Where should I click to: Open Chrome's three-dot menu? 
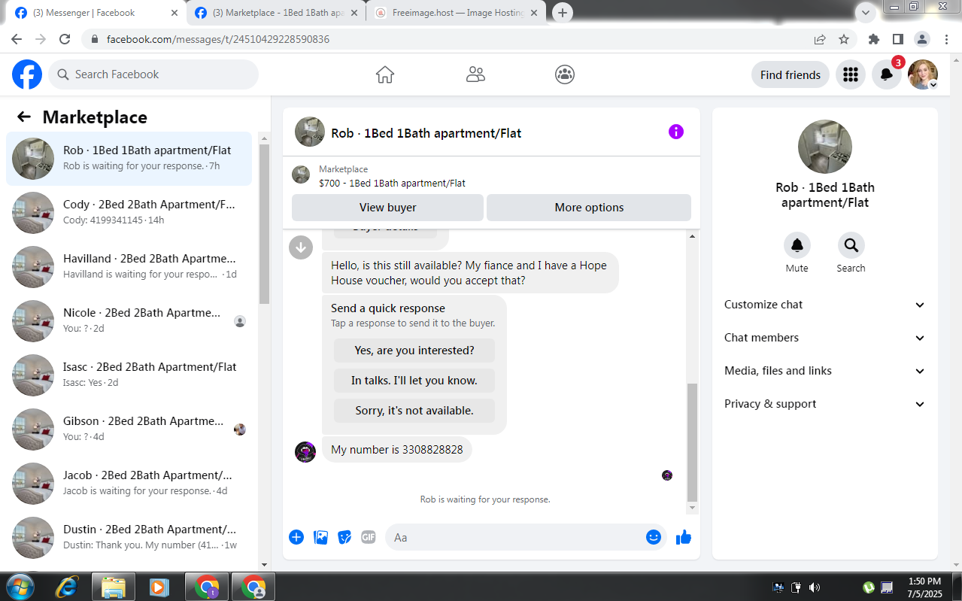[x=945, y=39]
